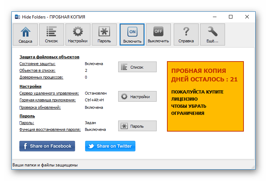
Task: Click the Задан password status value
Action: [x=90, y=123]
